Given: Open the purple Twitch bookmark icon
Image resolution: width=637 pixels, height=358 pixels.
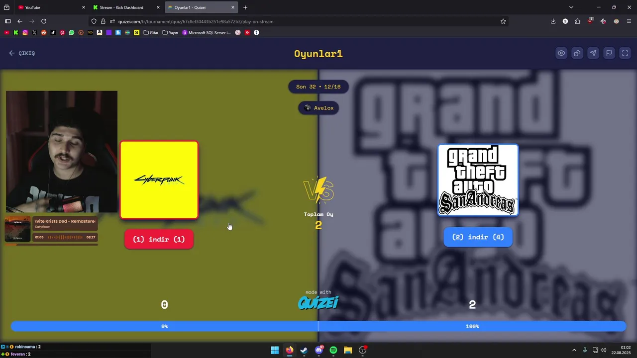Looking at the screenshot, I should coord(108,33).
